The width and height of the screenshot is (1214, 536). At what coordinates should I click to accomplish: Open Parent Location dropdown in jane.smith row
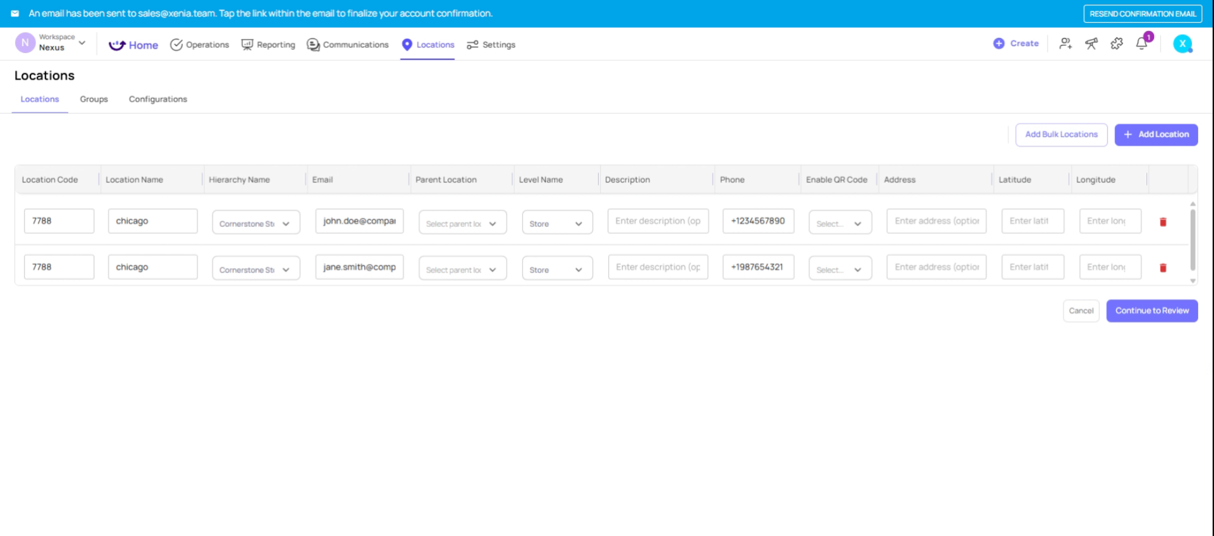pos(463,269)
